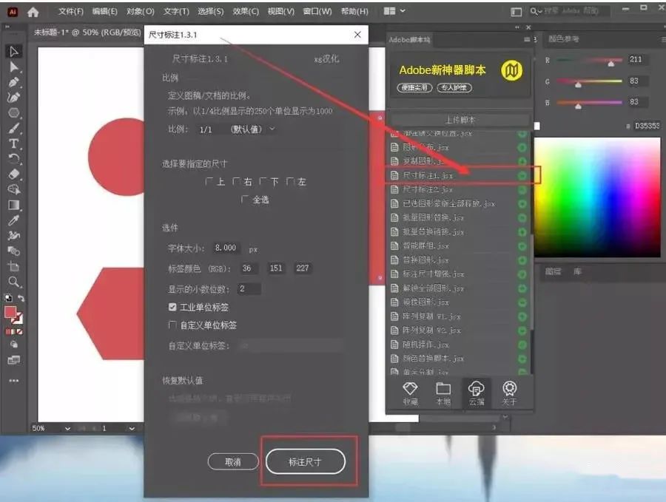Screen dimensions: 666x502
Task: Tick the 自定义单位标签 checkbox
Action: pyautogui.click(x=172, y=325)
